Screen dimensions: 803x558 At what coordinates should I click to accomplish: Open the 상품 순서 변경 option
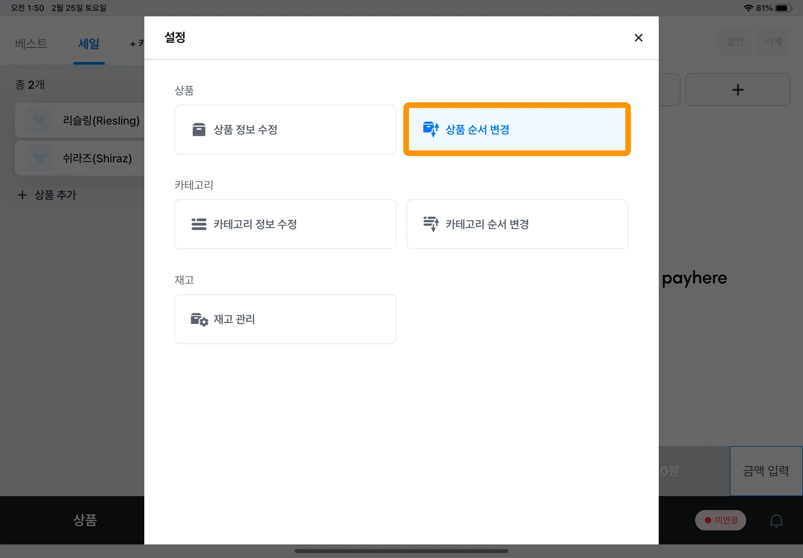516,129
